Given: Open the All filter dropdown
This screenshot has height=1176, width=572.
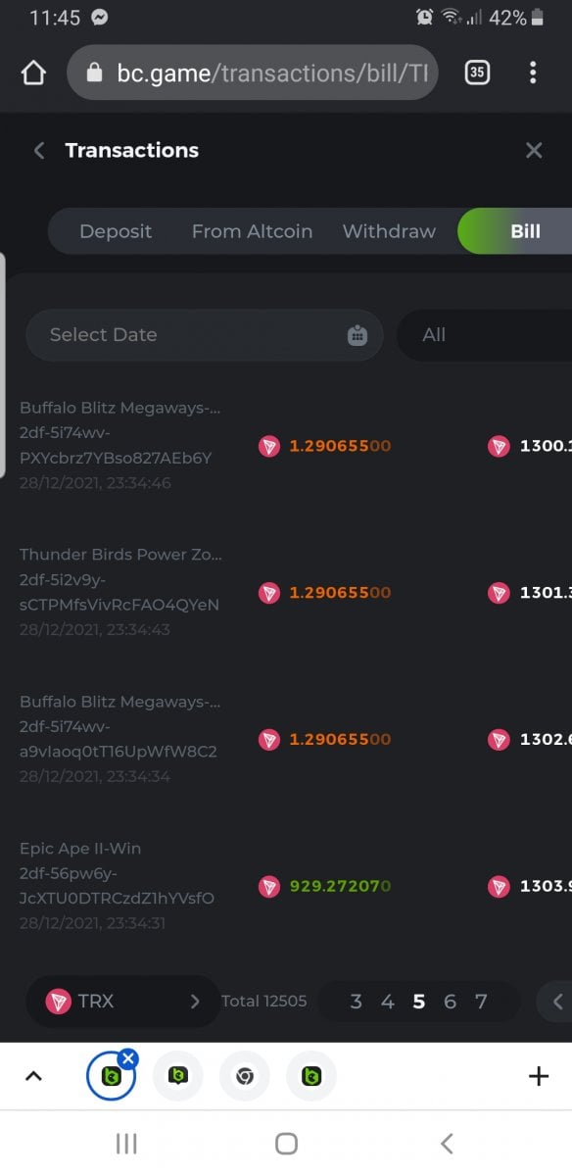Looking at the screenshot, I should [x=484, y=335].
